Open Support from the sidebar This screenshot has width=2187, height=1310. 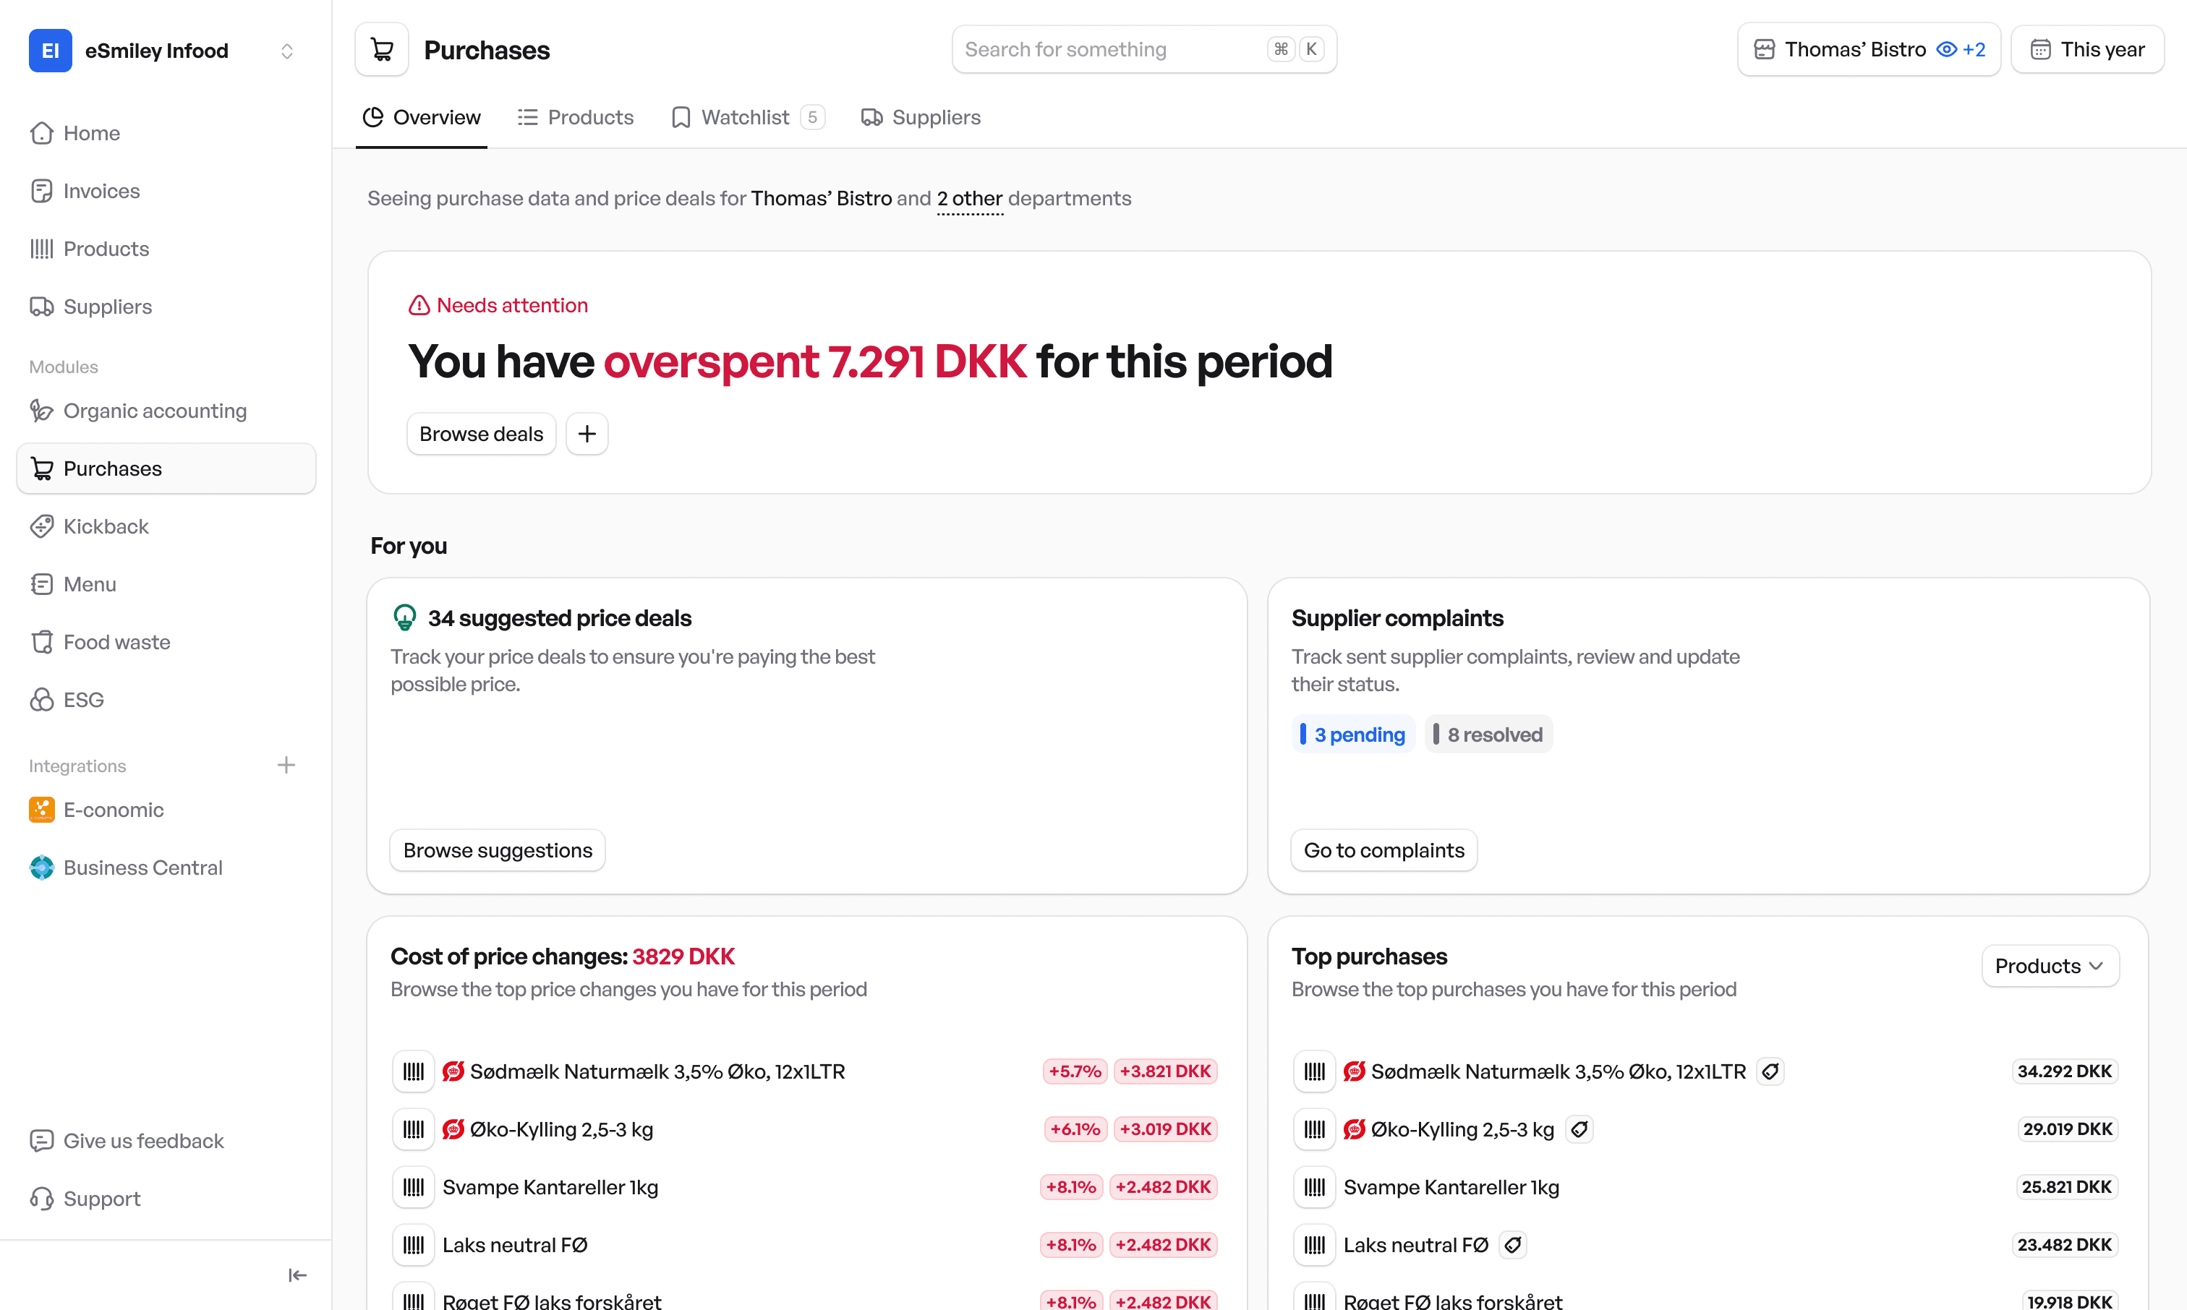pos(101,1199)
